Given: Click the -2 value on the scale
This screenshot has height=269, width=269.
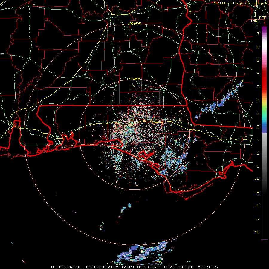Looking at the screenshot, I should point(257,153).
